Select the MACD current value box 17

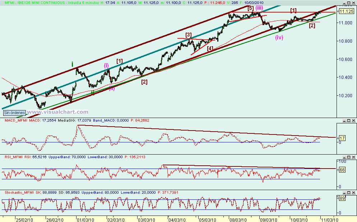342,138
